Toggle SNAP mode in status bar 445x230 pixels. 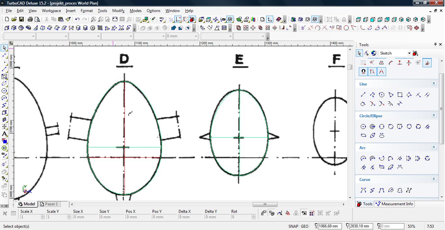point(293,226)
